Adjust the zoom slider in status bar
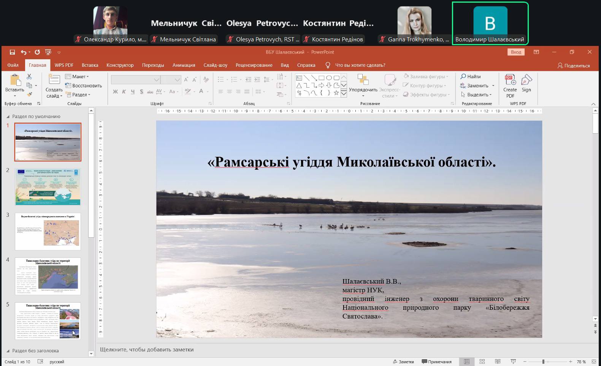This screenshot has width=601, height=366. (x=543, y=361)
